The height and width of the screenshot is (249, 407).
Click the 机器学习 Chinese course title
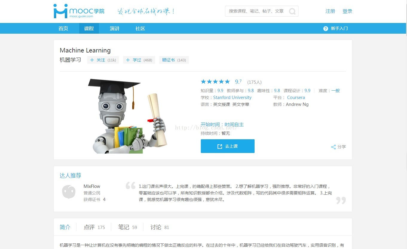[71, 60]
